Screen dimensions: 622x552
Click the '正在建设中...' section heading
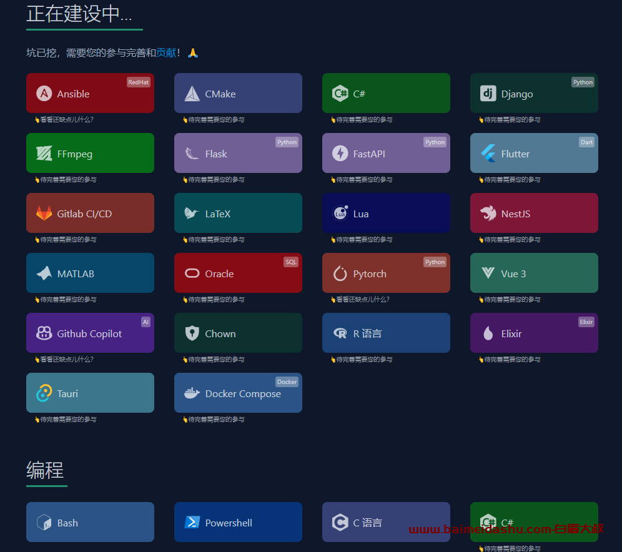click(79, 14)
